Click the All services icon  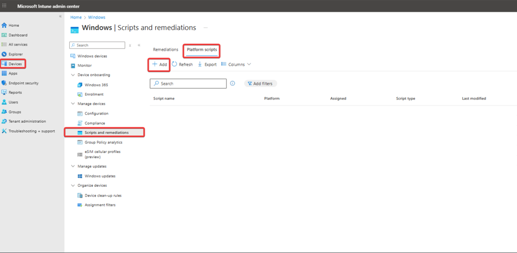[4, 44]
